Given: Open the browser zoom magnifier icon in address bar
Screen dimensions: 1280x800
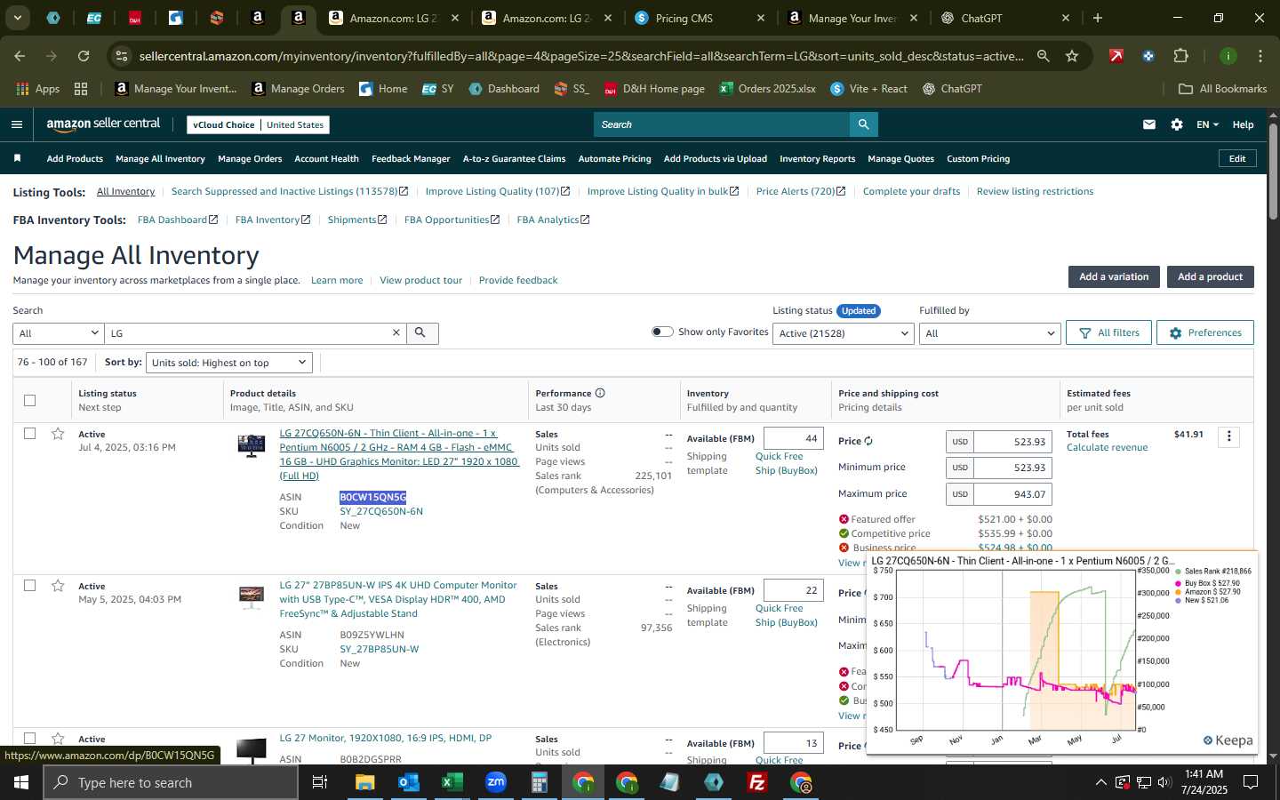Looking at the screenshot, I should click(1044, 56).
